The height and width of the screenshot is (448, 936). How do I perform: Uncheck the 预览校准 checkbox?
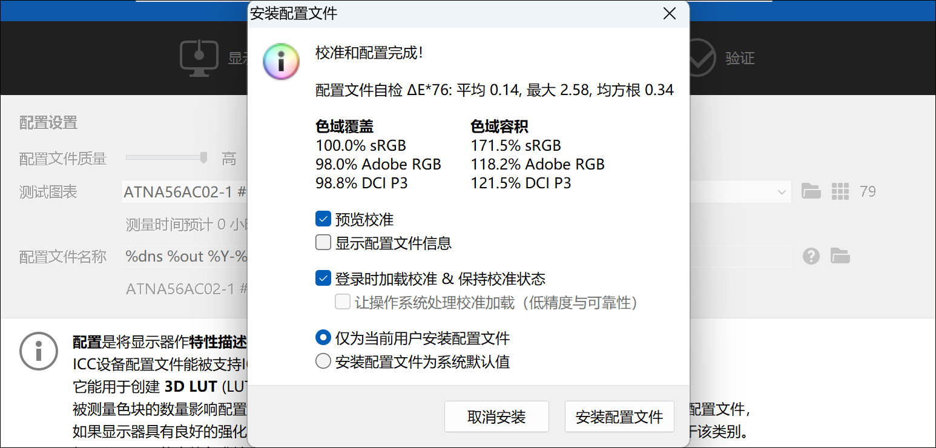pos(323,219)
